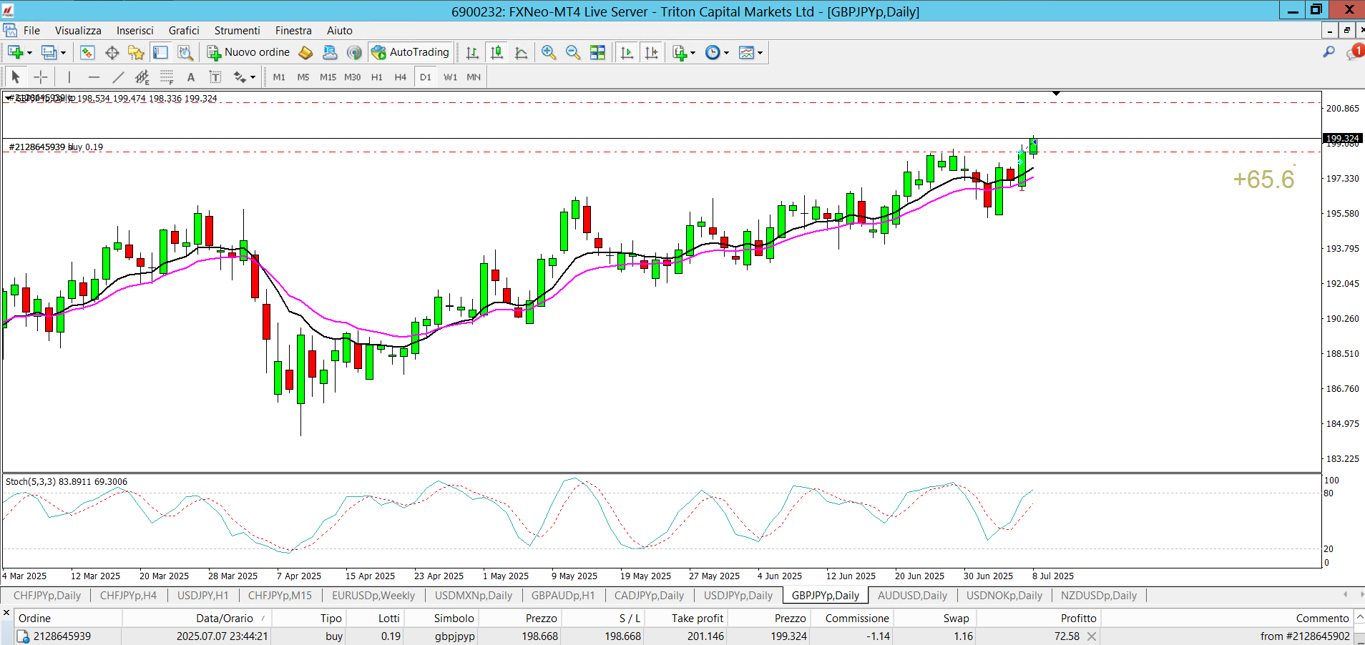Viewport: 1365px width, 645px height.
Task: Switch to M15 timeframe
Action: [x=328, y=77]
